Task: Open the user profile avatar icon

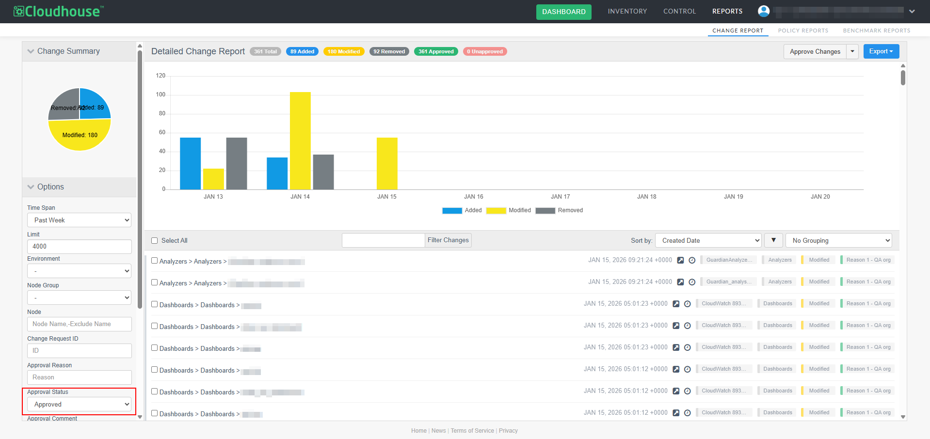Action: (764, 11)
